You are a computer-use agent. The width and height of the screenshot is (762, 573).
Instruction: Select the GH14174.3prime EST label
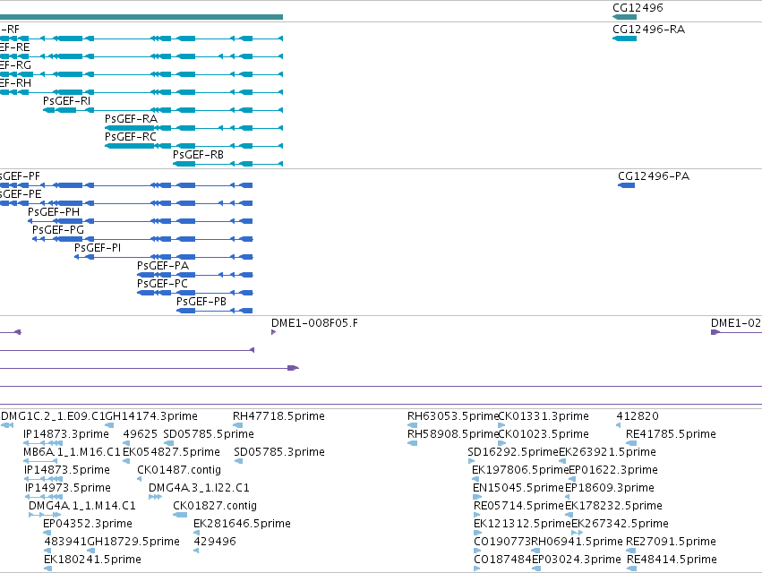(x=151, y=416)
